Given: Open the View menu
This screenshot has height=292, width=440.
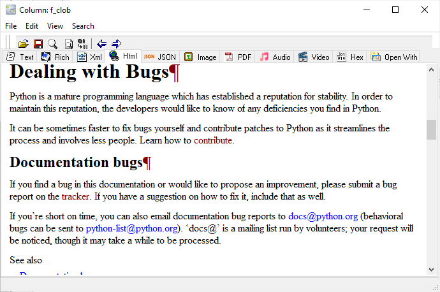Looking at the screenshot, I should click(55, 26).
